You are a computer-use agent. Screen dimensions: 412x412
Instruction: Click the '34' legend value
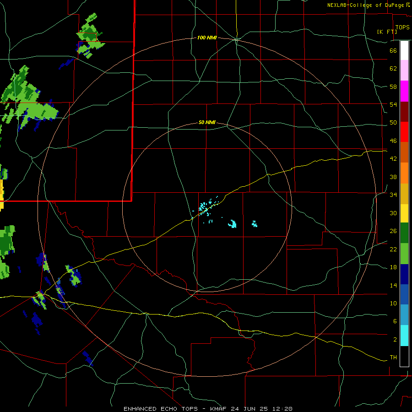point(393,195)
